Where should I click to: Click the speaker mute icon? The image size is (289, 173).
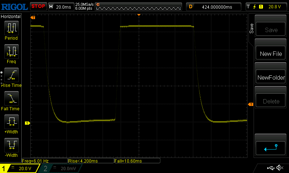point(279,168)
